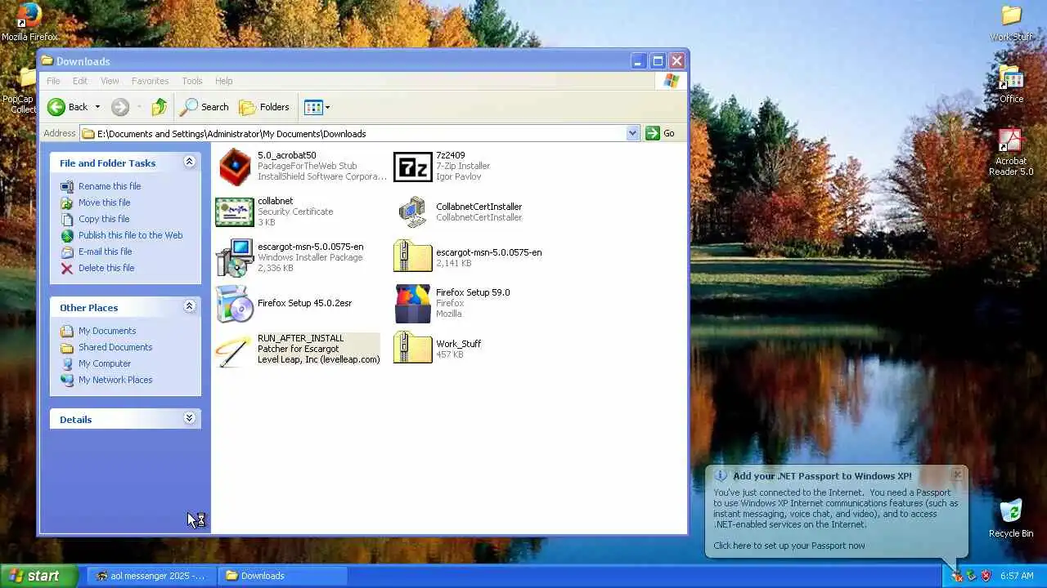Go to My Computer in Other Places
Image resolution: width=1047 pixels, height=588 pixels.
point(105,363)
